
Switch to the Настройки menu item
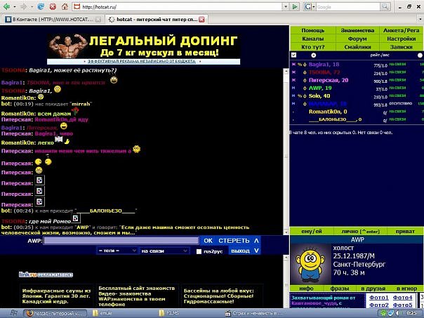click(x=402, y=39)
